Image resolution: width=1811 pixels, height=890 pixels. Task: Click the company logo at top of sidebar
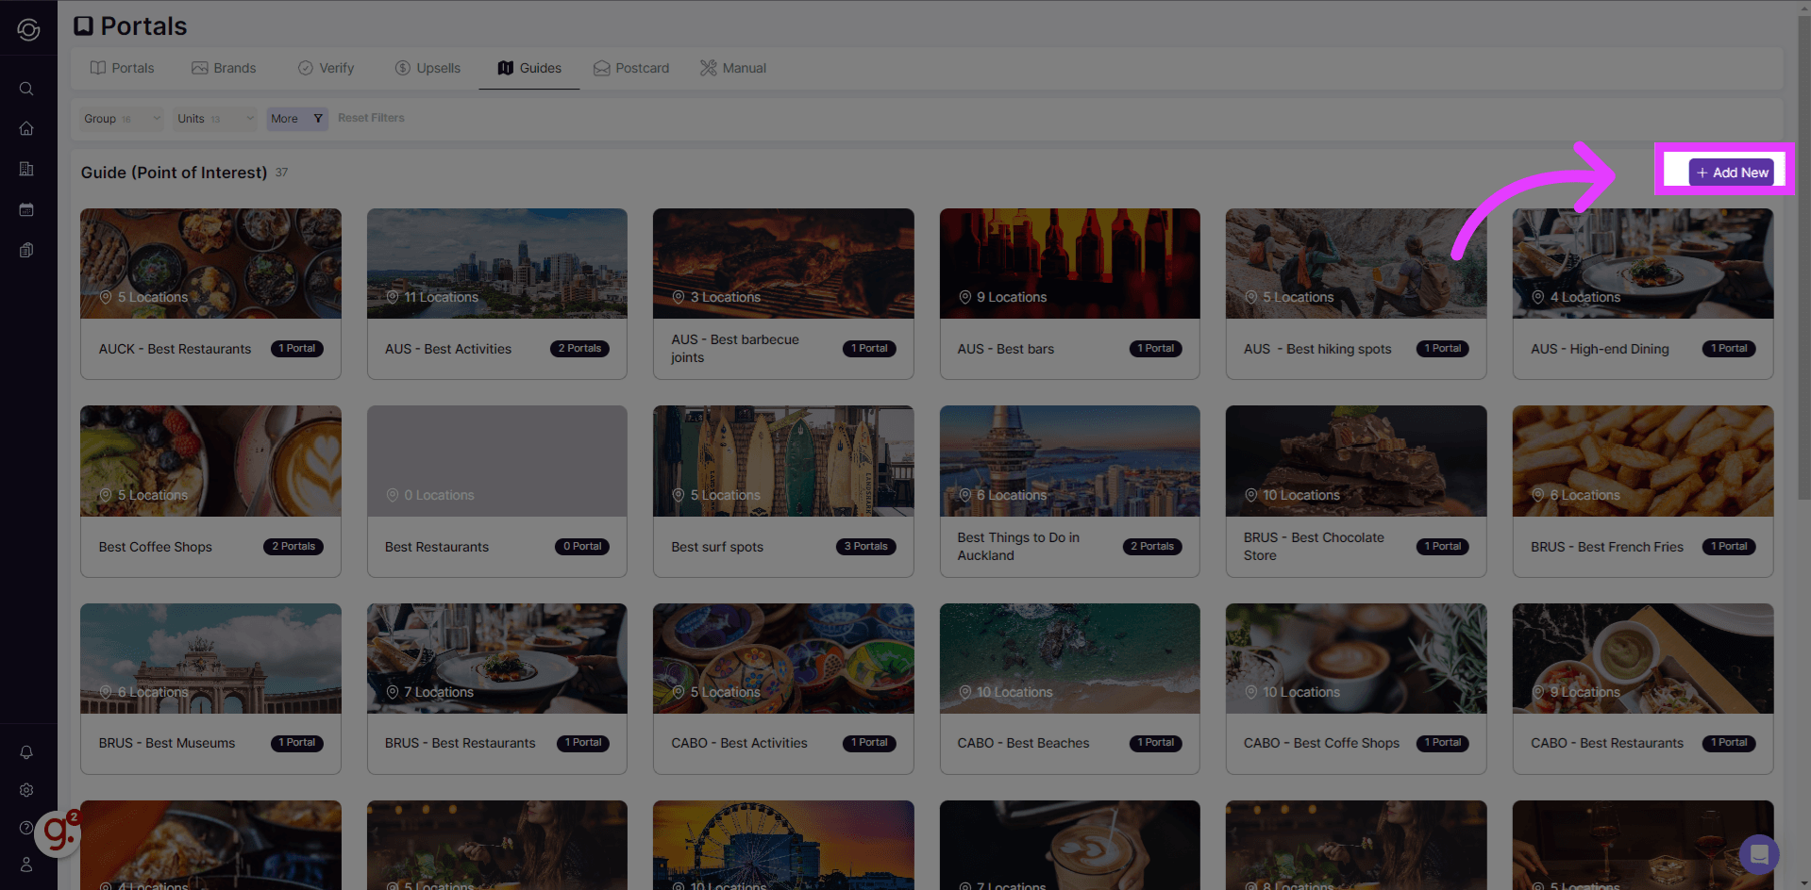click(x=28, y=28)
